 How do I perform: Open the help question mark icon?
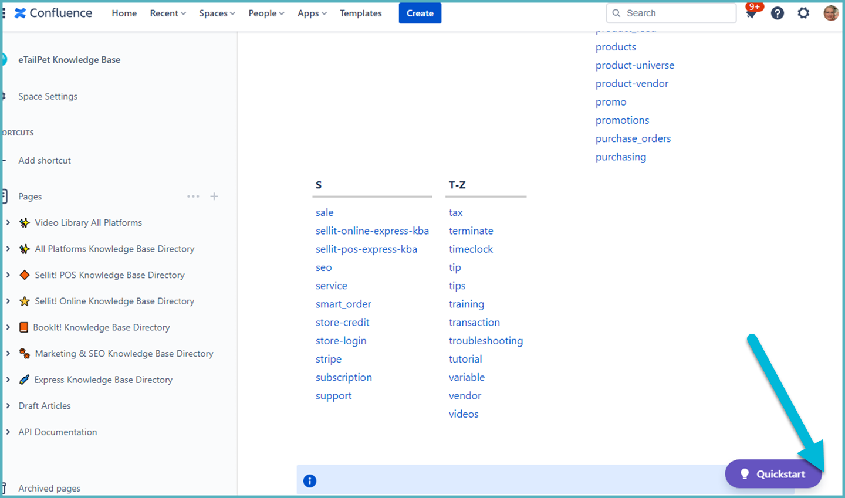[778, 13]
